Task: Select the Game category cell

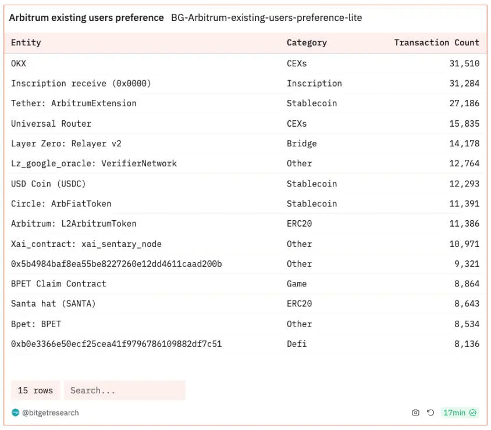Action: pyautogui.click(x=297, y=284)
